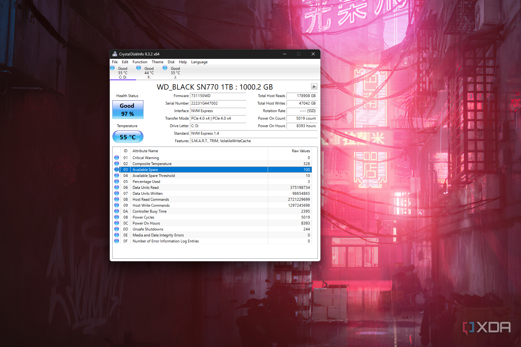521x347 pixels.
Task: Click the Rotation Rate value field
Action: (302, 111)
